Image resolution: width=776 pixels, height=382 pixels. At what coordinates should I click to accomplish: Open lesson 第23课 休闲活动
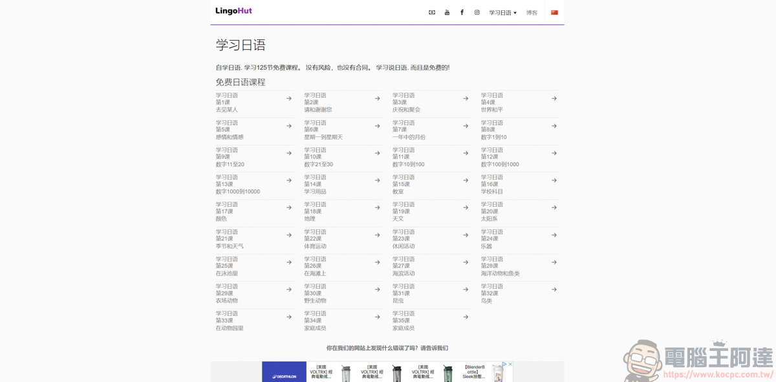point(430,239)
